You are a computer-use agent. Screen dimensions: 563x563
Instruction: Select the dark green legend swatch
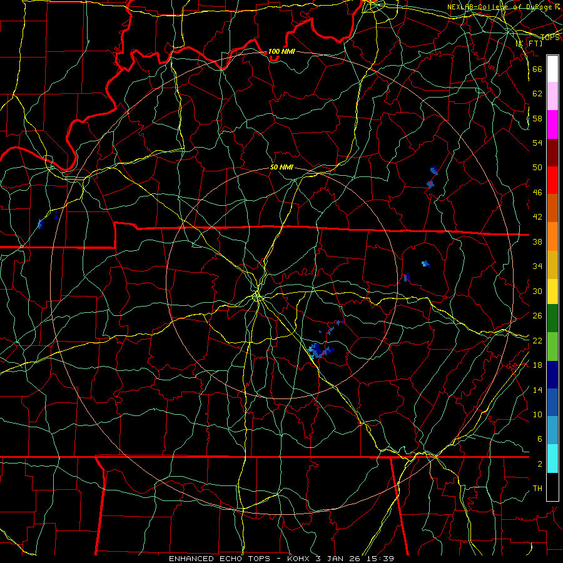coord(552,318)
